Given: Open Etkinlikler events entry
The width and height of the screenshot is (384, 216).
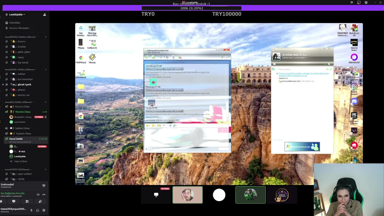Looking at the screenshot, I should 14,23.
